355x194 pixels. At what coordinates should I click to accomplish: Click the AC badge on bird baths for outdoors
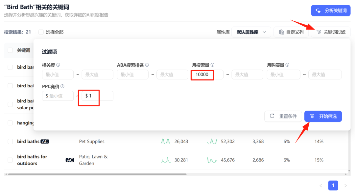click(70, 160)
